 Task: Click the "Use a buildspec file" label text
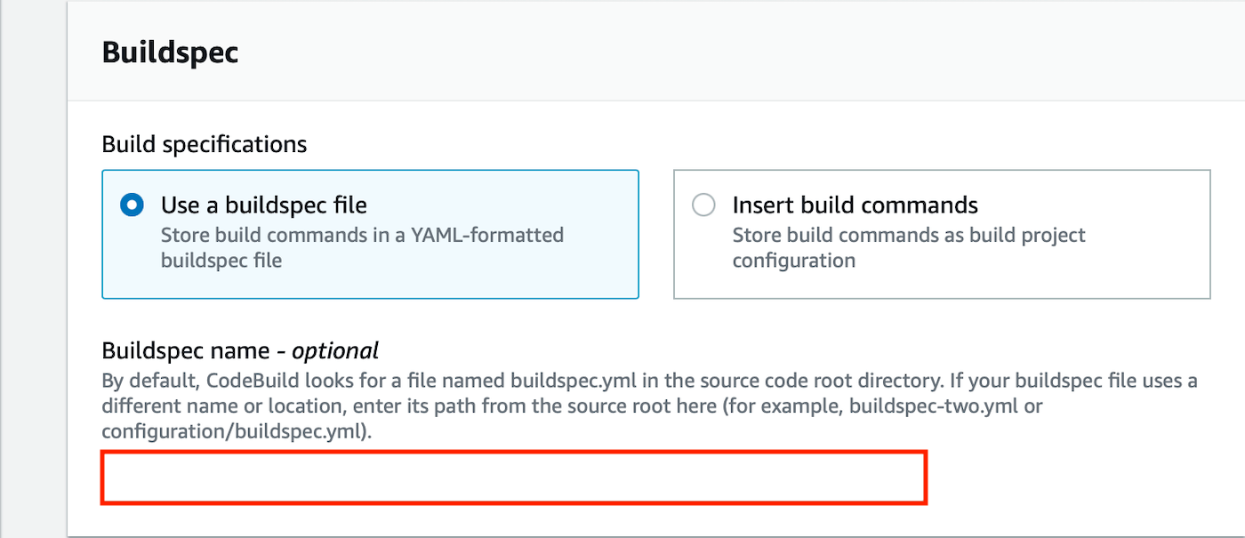click(x=264, y=205)
